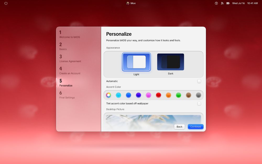262x164 pixels.
Task: Select the Light appearance thumbnail
Action: coord(136,62)
